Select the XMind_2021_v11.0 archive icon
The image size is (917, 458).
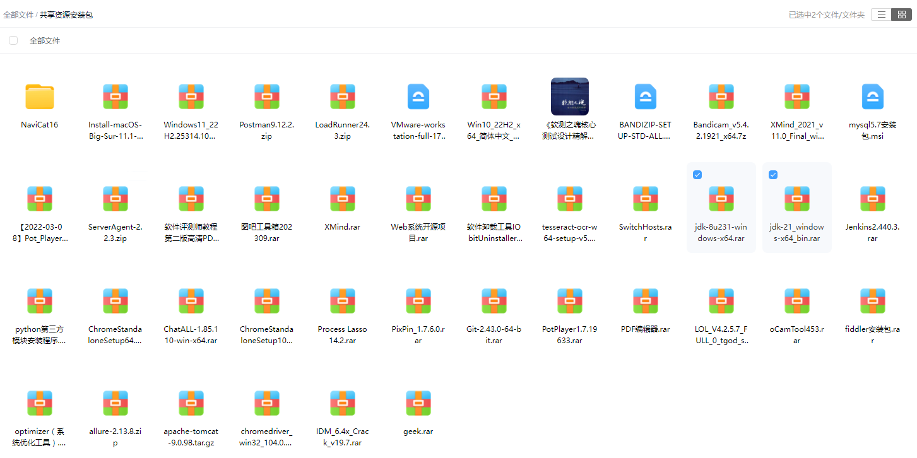(796, 97)
